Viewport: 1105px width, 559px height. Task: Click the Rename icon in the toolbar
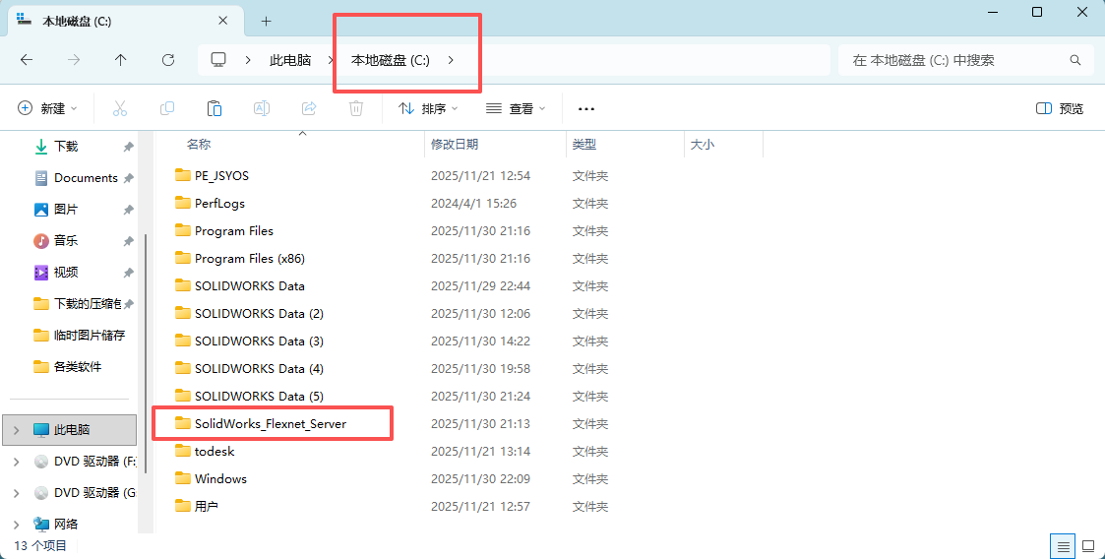pyautogui.click(x=262, y=108)
